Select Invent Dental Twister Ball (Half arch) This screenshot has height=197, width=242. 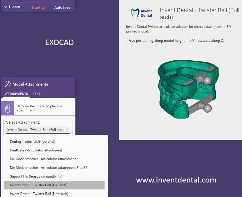click(x=54, y=194)
